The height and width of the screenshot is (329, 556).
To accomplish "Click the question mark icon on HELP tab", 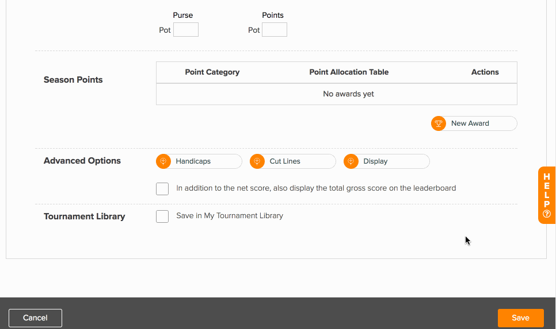I will click(547, 214).
